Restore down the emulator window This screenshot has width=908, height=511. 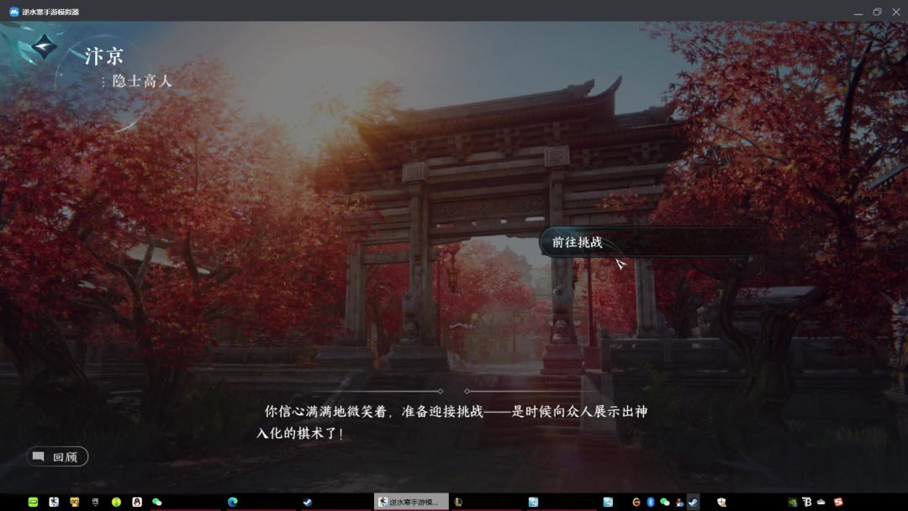click(877, 12)
